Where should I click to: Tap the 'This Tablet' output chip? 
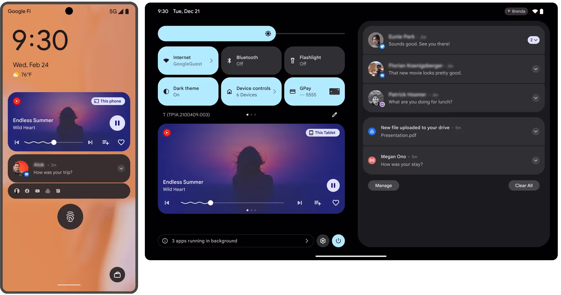[323, 133]
